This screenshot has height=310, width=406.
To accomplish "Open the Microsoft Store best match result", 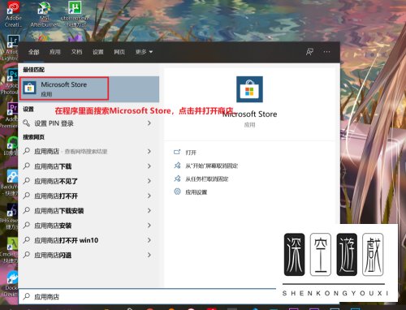I will [x=89, y=89].
